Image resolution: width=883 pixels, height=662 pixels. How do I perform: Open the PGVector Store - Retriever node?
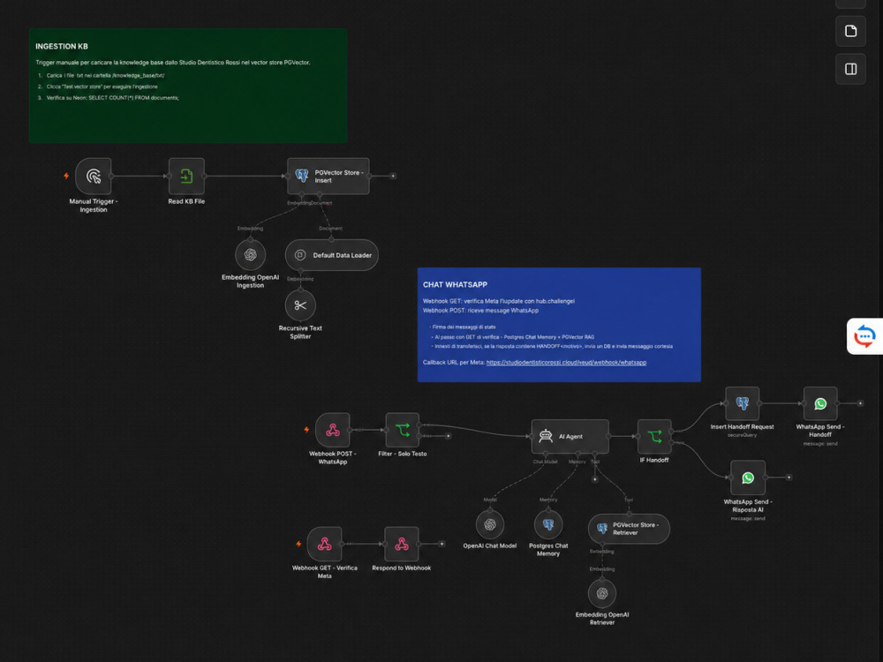click(x=629, y=529)
